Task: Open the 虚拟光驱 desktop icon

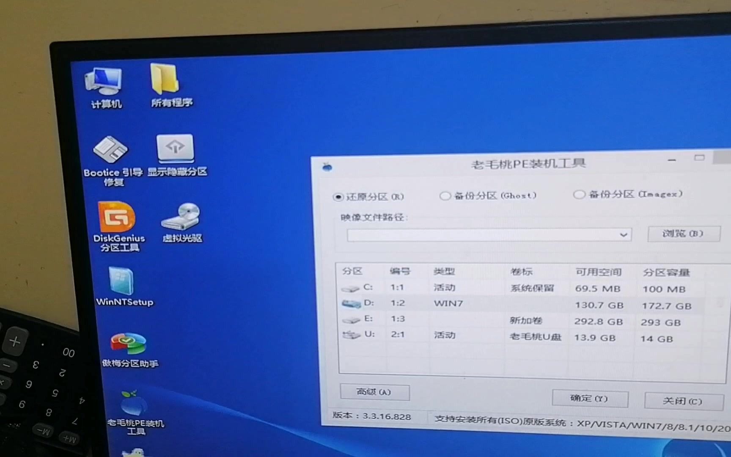Action: (183, 223)
